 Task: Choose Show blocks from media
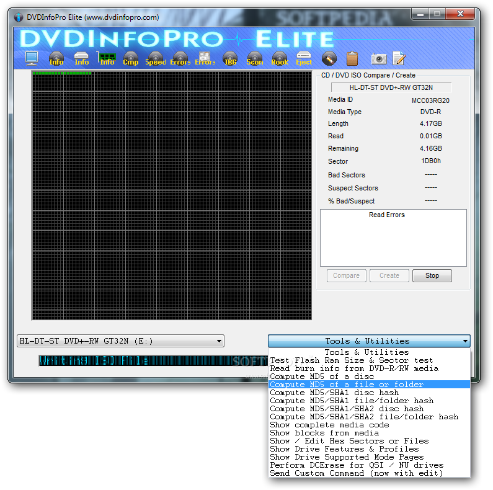pyautogui.click(x=369, y=433)
